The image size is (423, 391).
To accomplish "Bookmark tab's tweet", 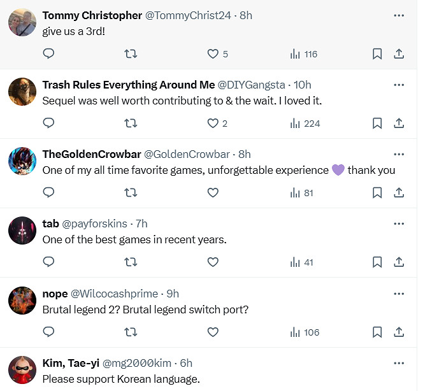I will [x=377, y=262].
